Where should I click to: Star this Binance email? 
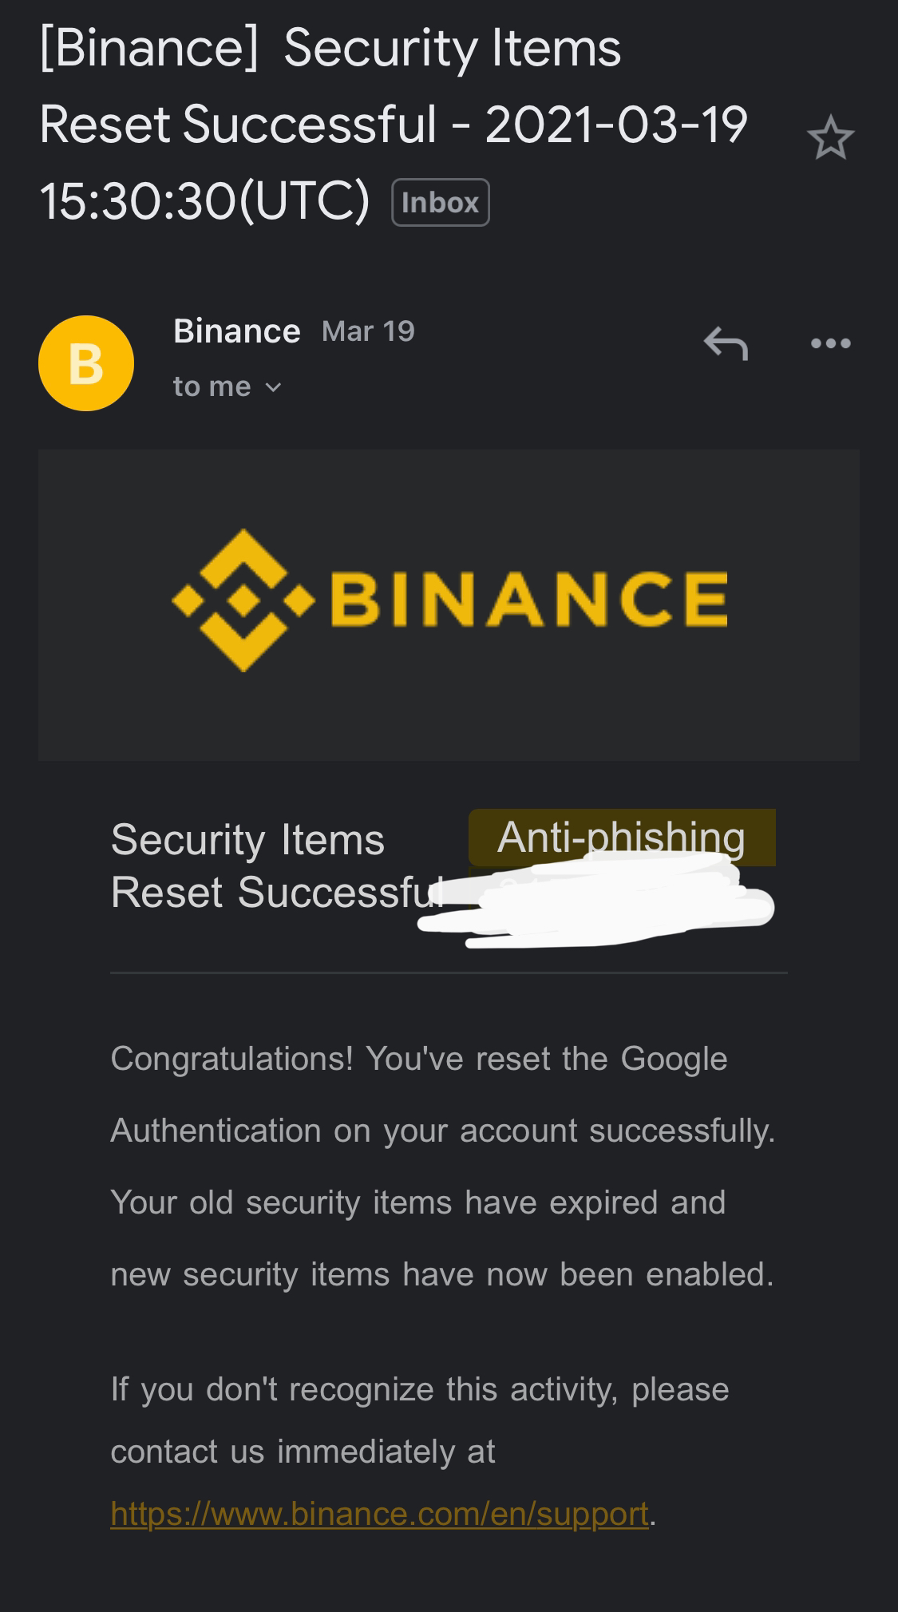click(830, 137)
